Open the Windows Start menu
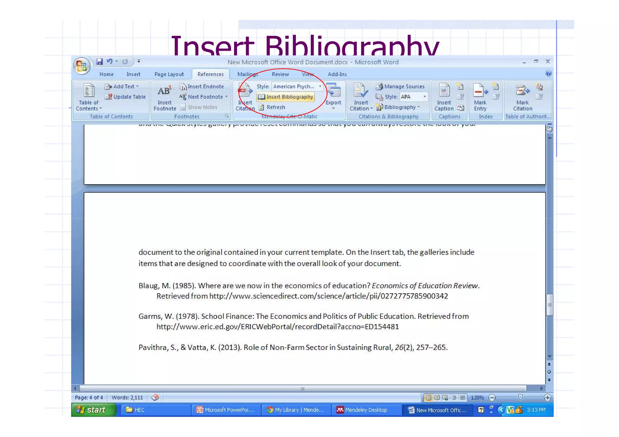619x437 pixels. 94,410
